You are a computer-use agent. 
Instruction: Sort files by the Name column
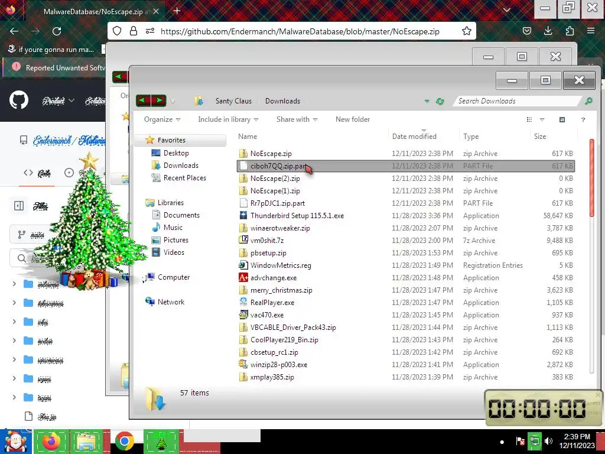(x=313, y=137)
